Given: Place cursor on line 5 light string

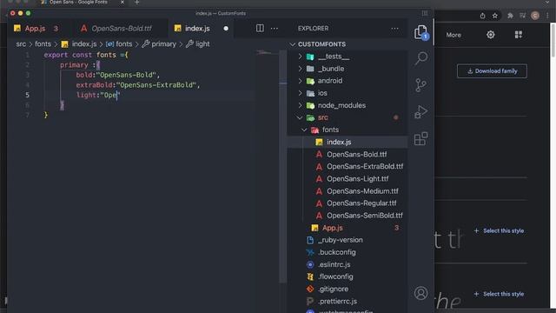Looking at the screenshot, I should click(x=110, y=95).
